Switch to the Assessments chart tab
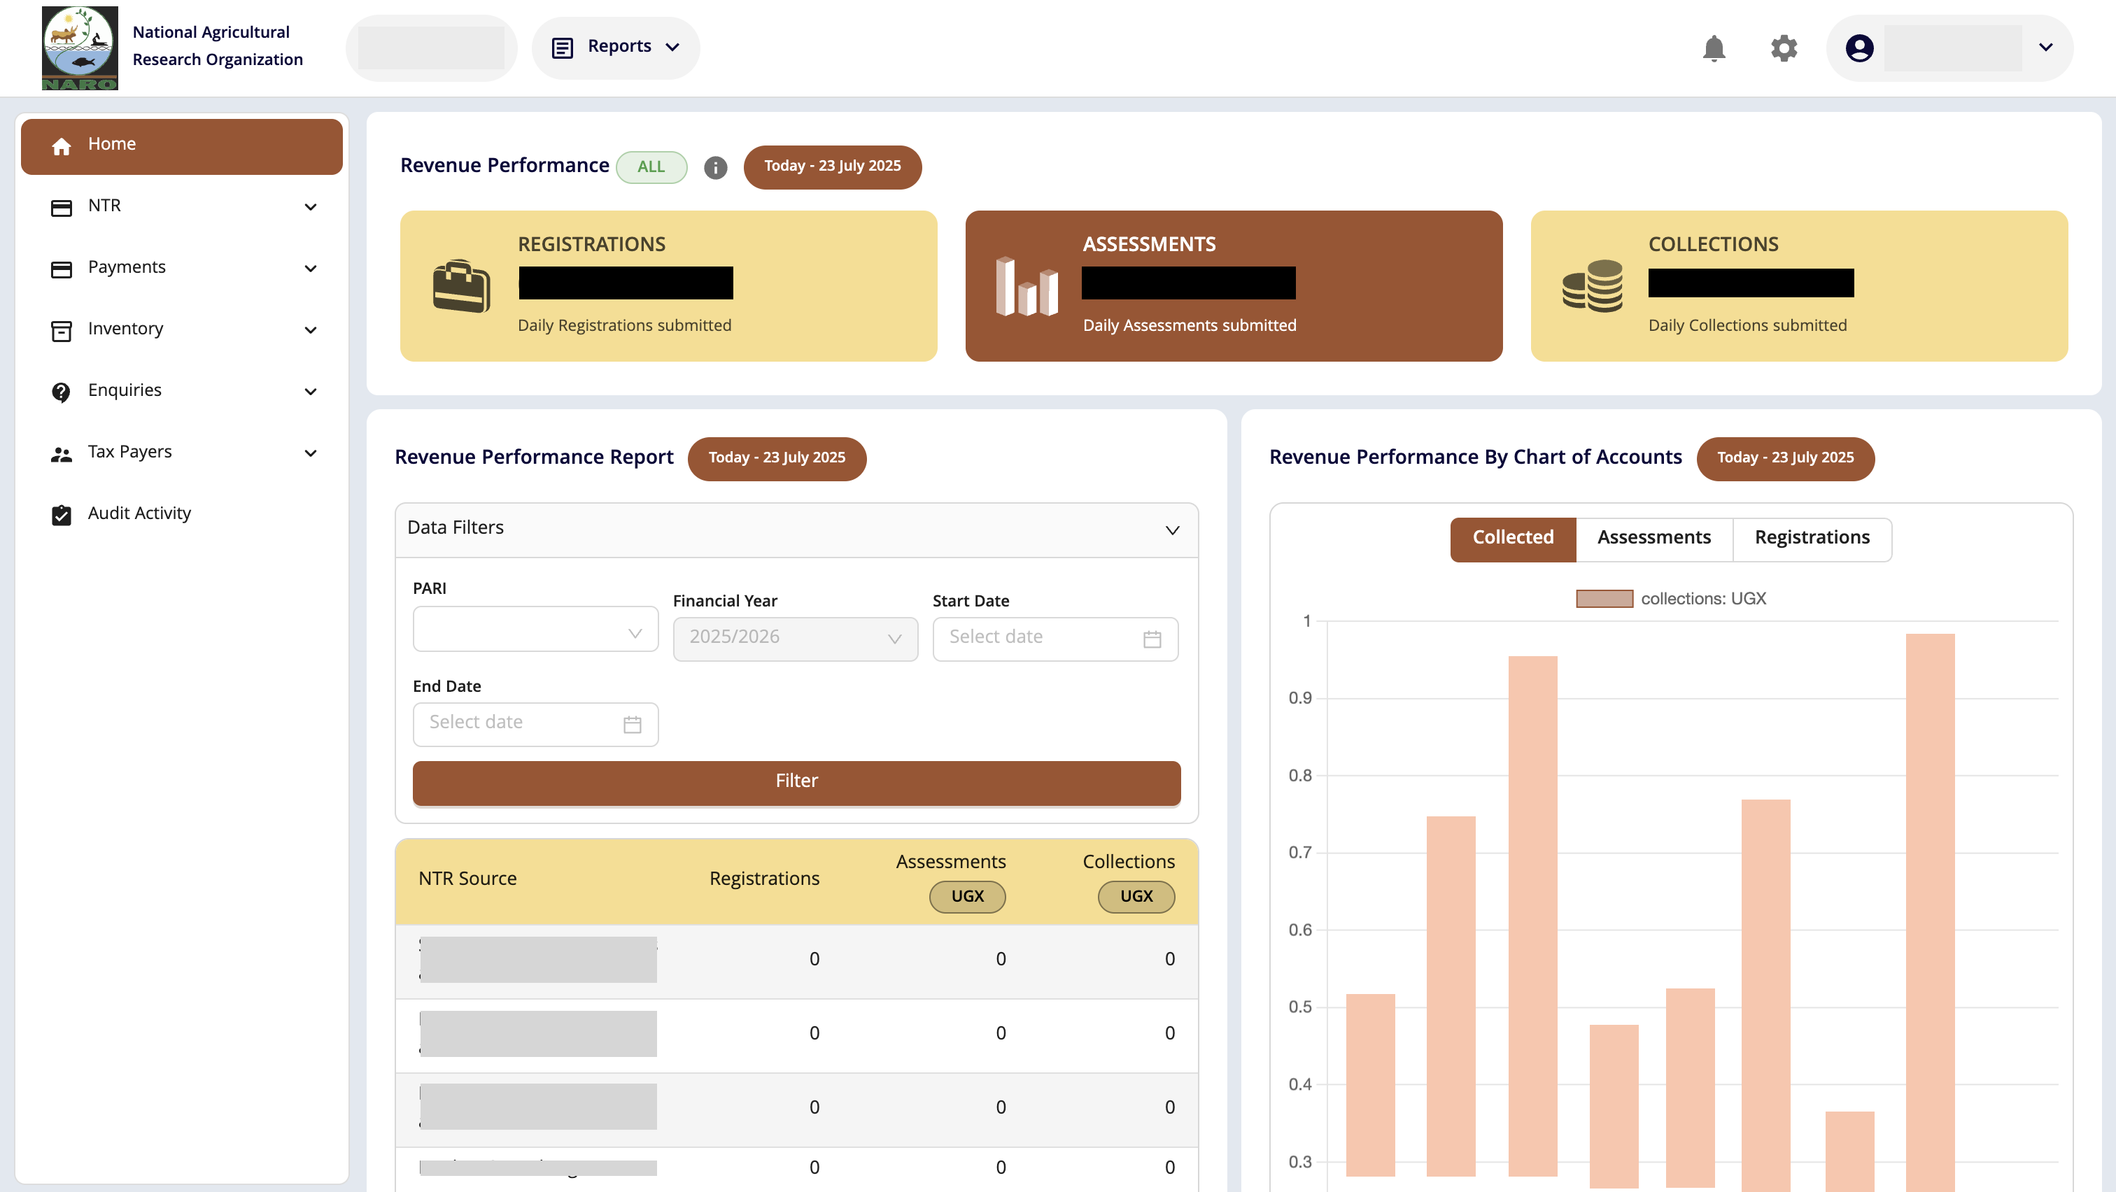 tap(1653, 538)
